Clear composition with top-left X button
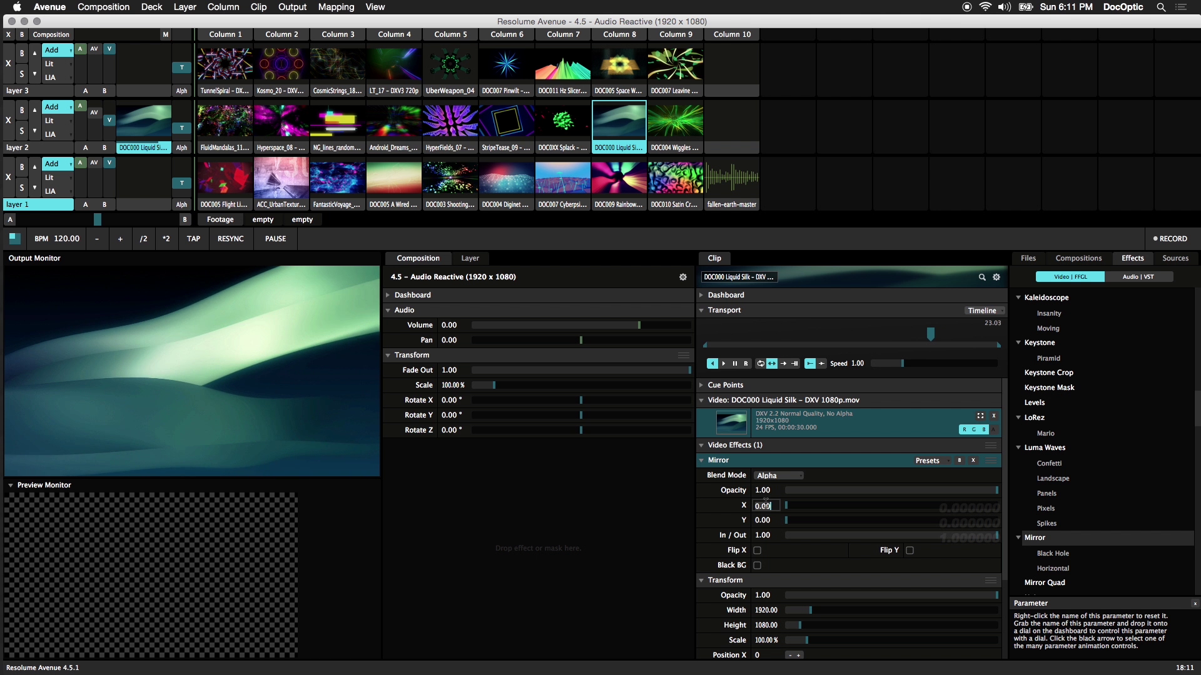Viewport: 1201px width, 675px height. pos(8,34)
